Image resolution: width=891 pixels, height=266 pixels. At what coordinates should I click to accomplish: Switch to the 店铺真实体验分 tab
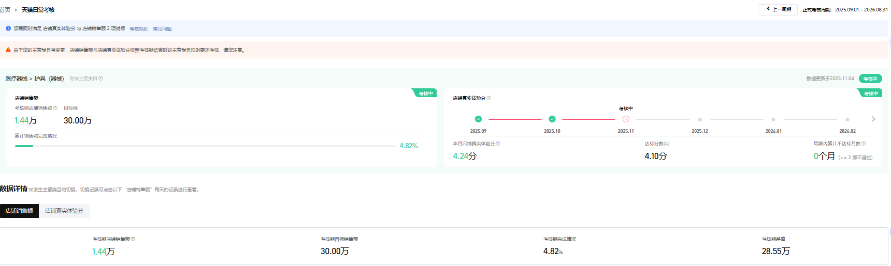click(x=64, y=211)
